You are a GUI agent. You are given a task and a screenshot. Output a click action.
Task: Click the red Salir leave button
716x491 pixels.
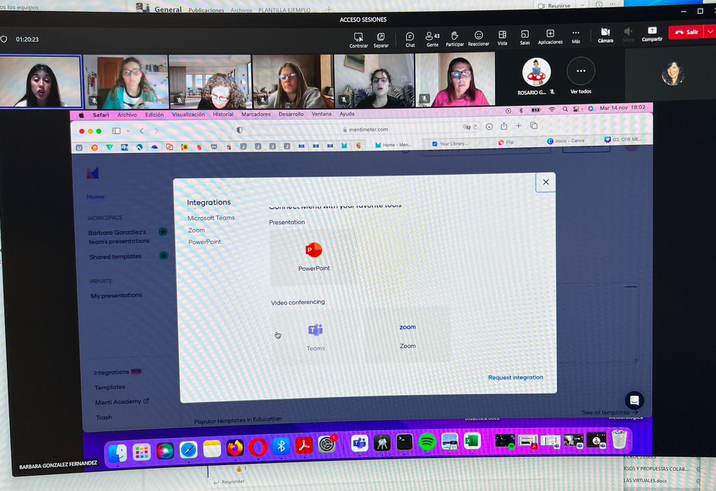[x=687, y=32]
